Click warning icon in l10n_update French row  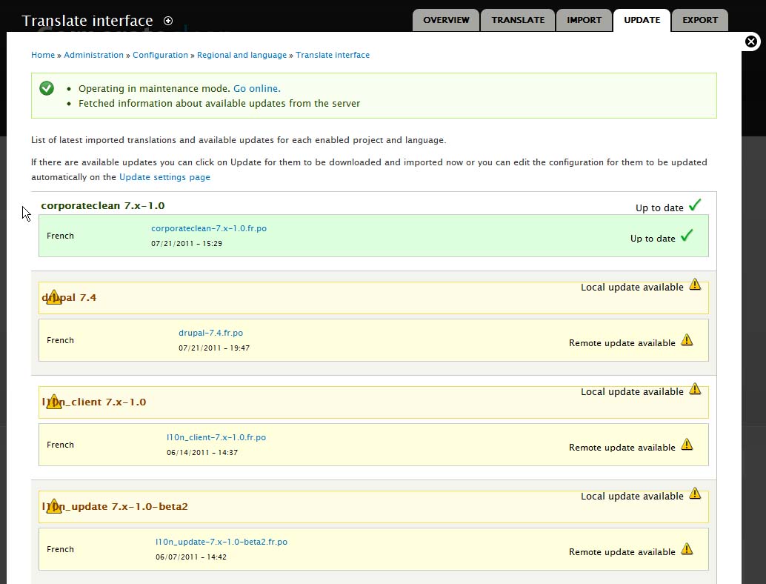(x=687, y=549)
